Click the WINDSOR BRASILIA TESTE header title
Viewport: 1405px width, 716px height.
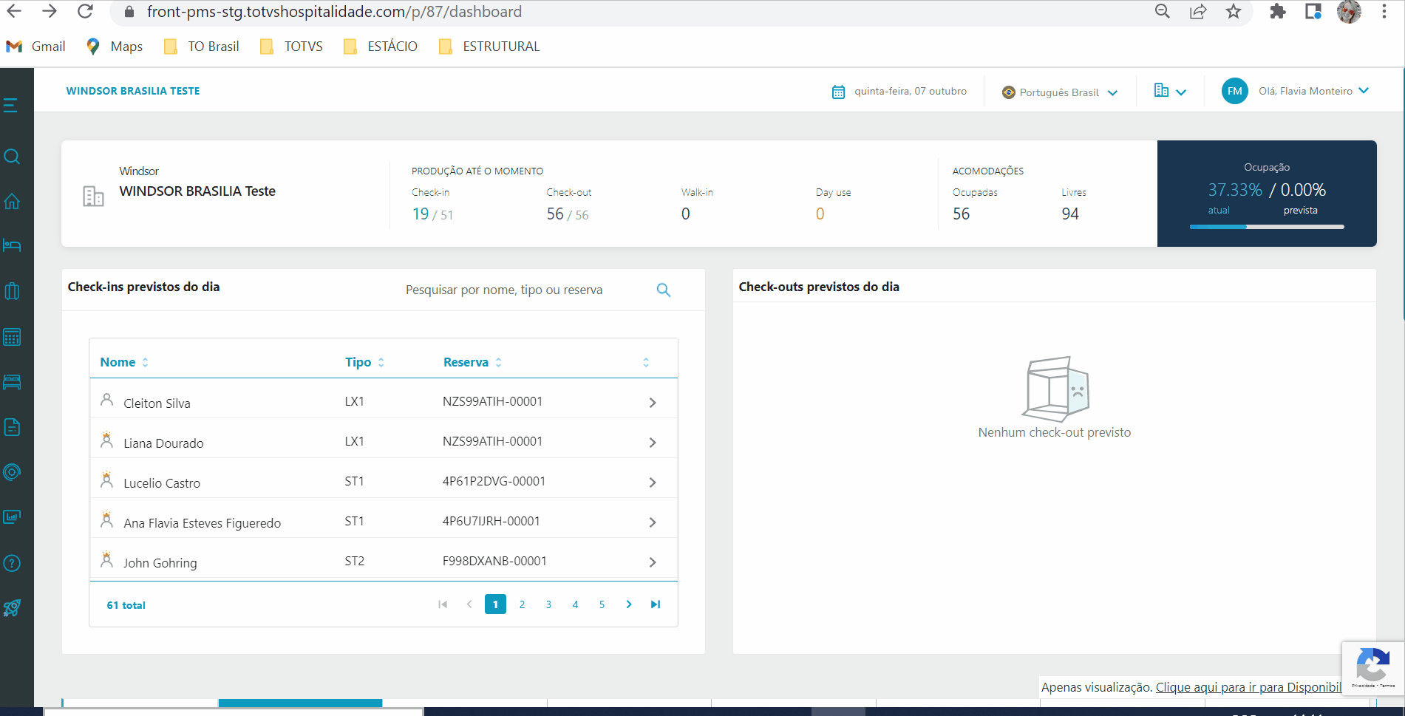[133, 91]
